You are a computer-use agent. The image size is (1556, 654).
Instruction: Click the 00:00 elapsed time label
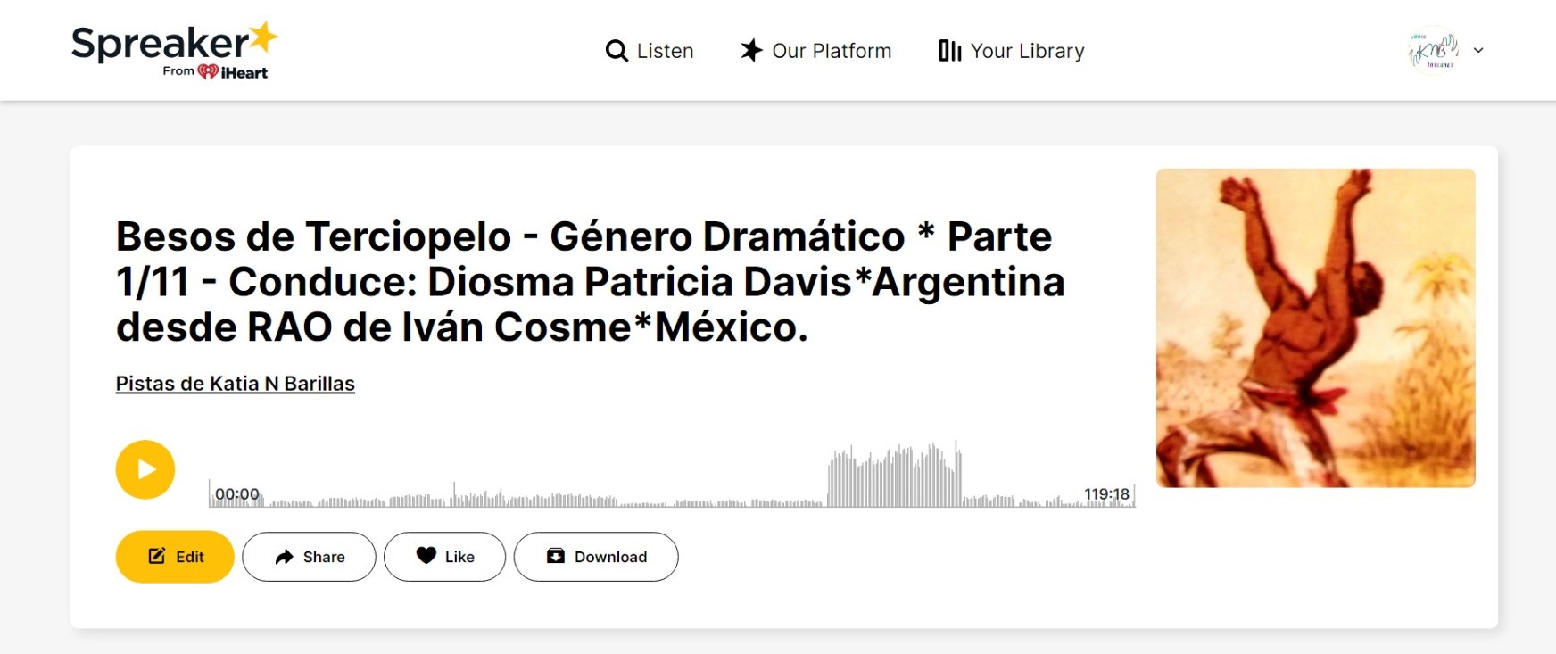tap(237, 494)
